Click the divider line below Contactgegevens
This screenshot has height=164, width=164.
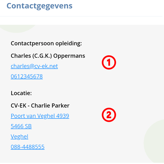coord(81,16)
